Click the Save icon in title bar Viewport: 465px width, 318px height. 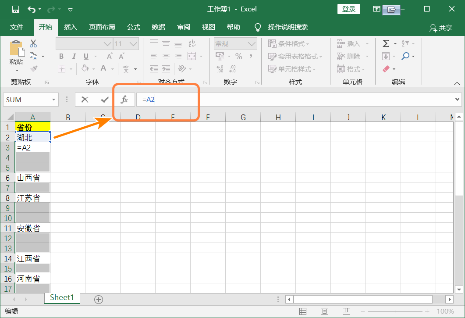16,9
